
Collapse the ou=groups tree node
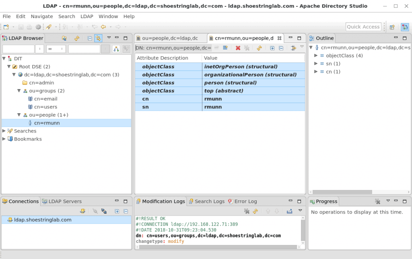pos(19,91)
